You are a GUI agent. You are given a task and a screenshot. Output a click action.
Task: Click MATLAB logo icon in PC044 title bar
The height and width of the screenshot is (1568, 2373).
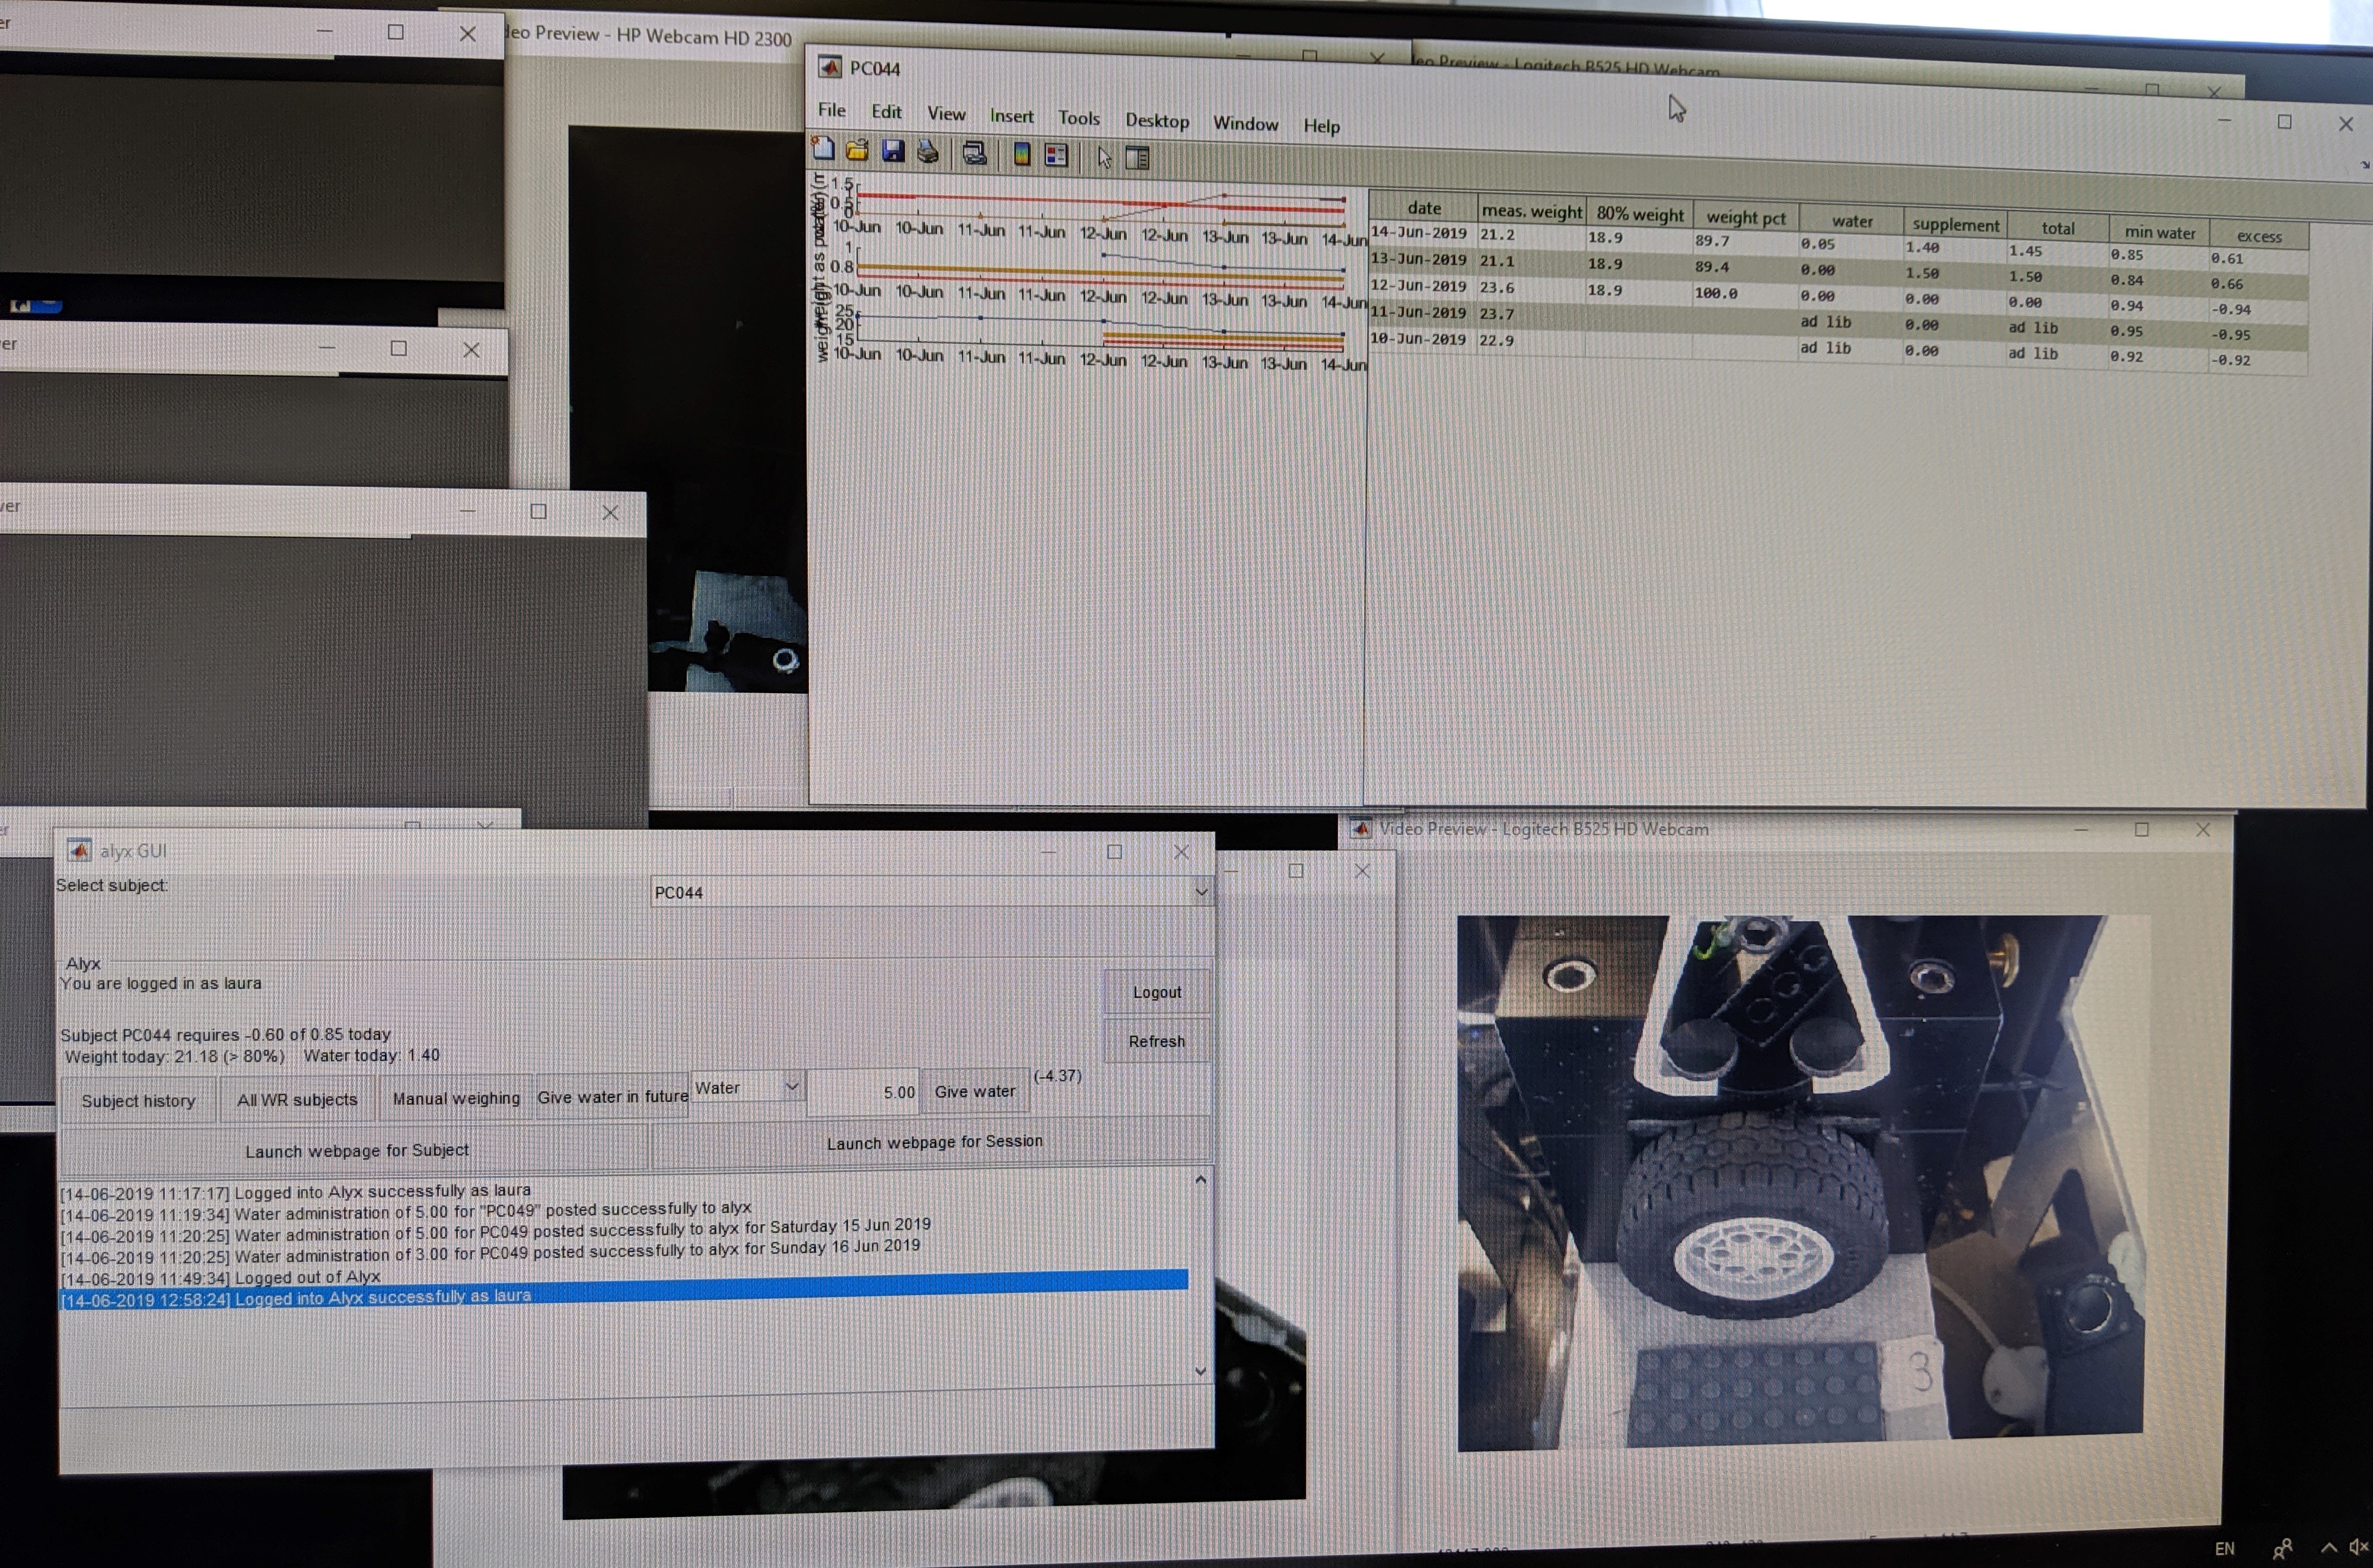829,67
